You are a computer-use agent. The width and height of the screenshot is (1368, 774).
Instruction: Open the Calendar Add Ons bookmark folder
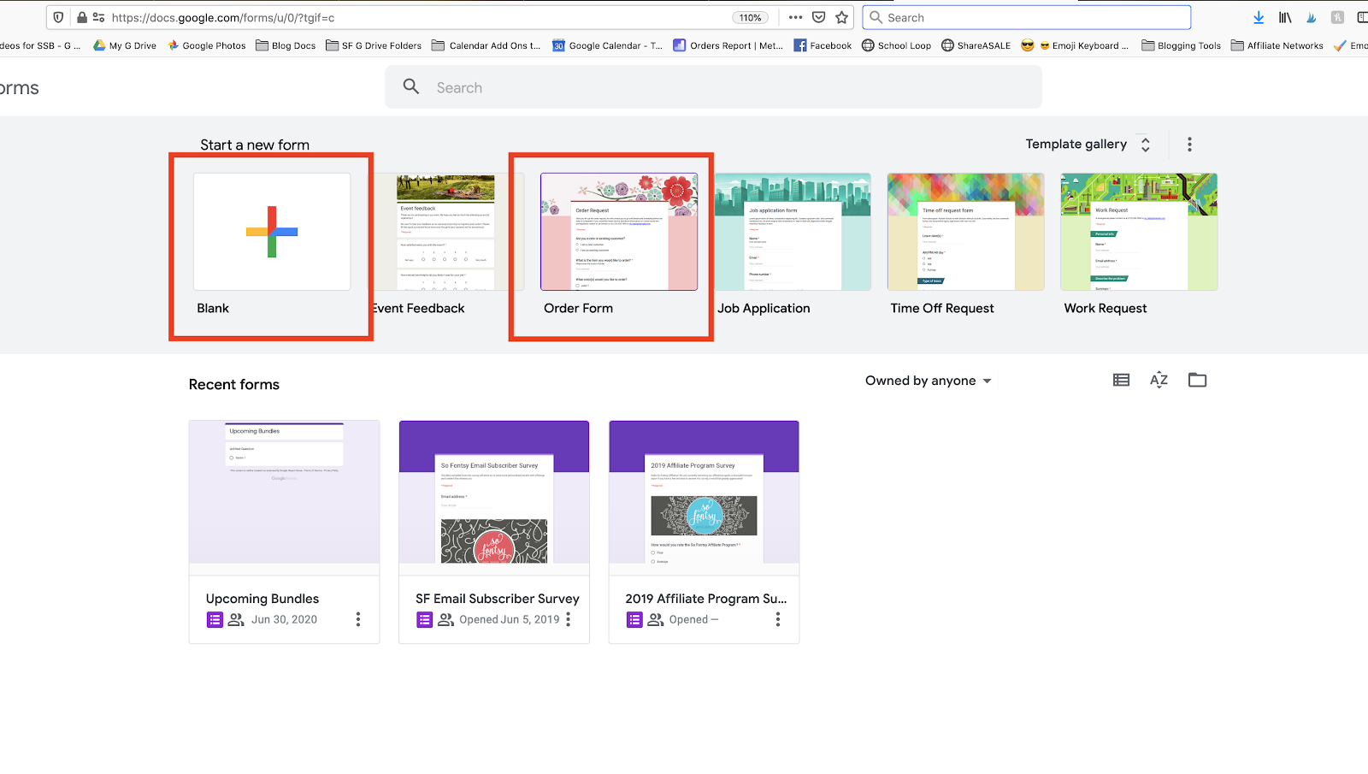pos(486,45)
